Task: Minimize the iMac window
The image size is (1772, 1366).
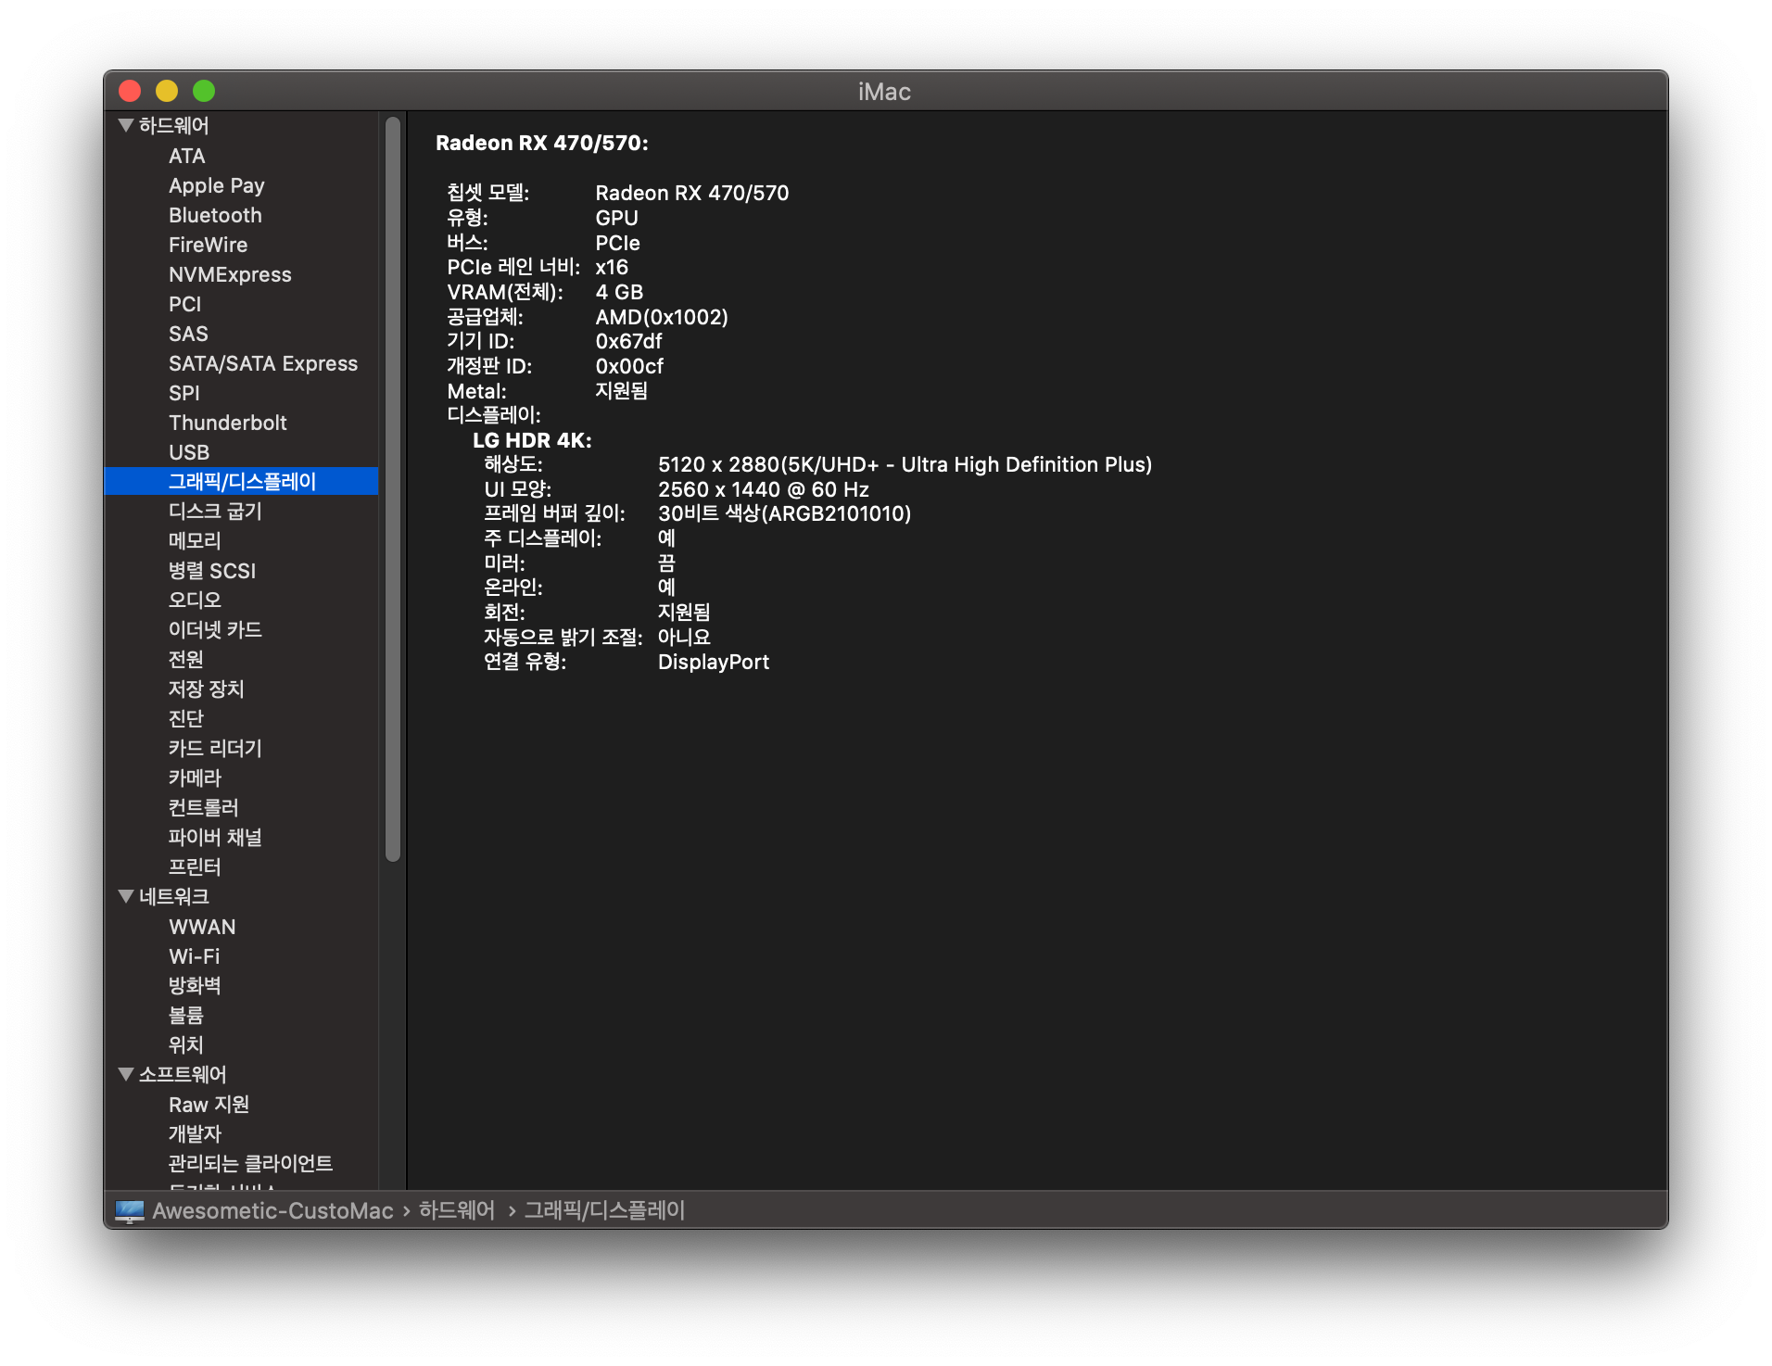Action: click(167, 91)
